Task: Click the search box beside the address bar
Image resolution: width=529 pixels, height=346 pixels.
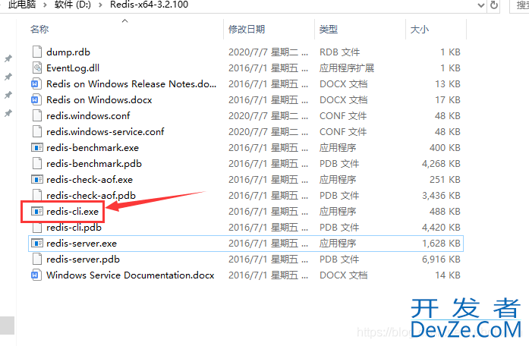Action: (x=520, y=5)
